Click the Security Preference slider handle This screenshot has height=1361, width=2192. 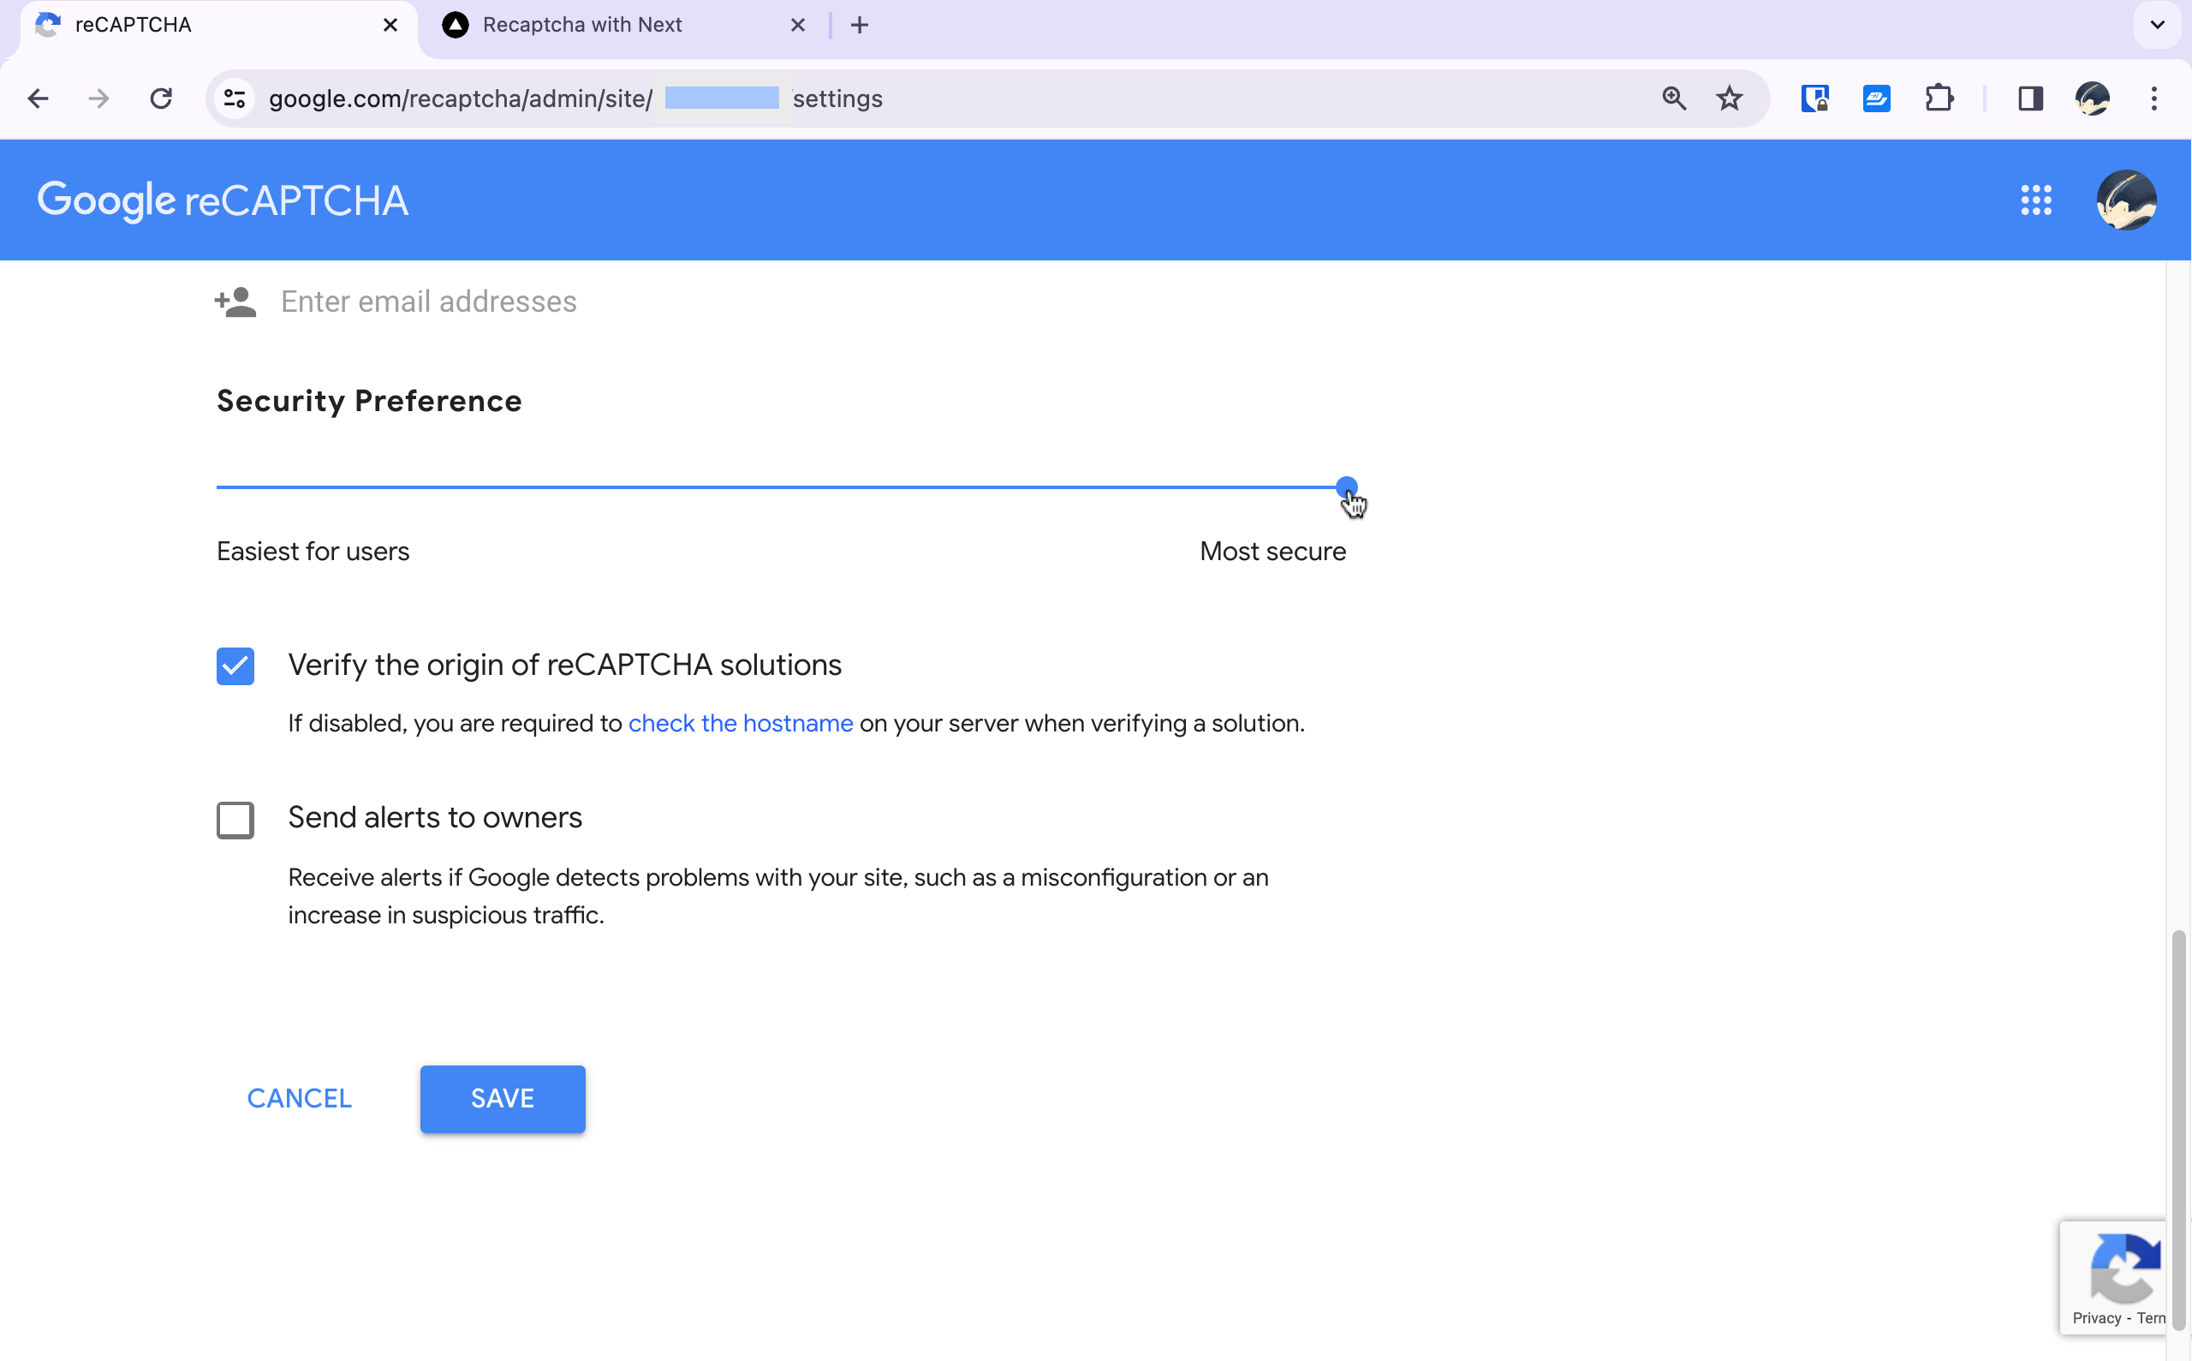[x=1347, y=487]
